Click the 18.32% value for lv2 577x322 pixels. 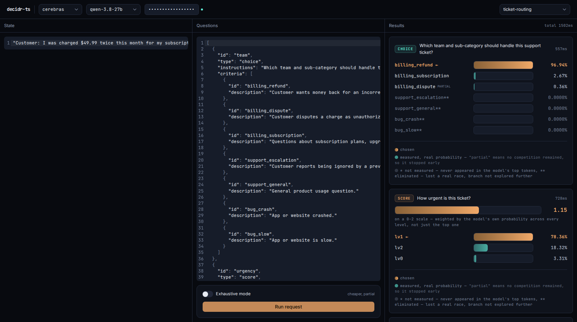(559, 248)
